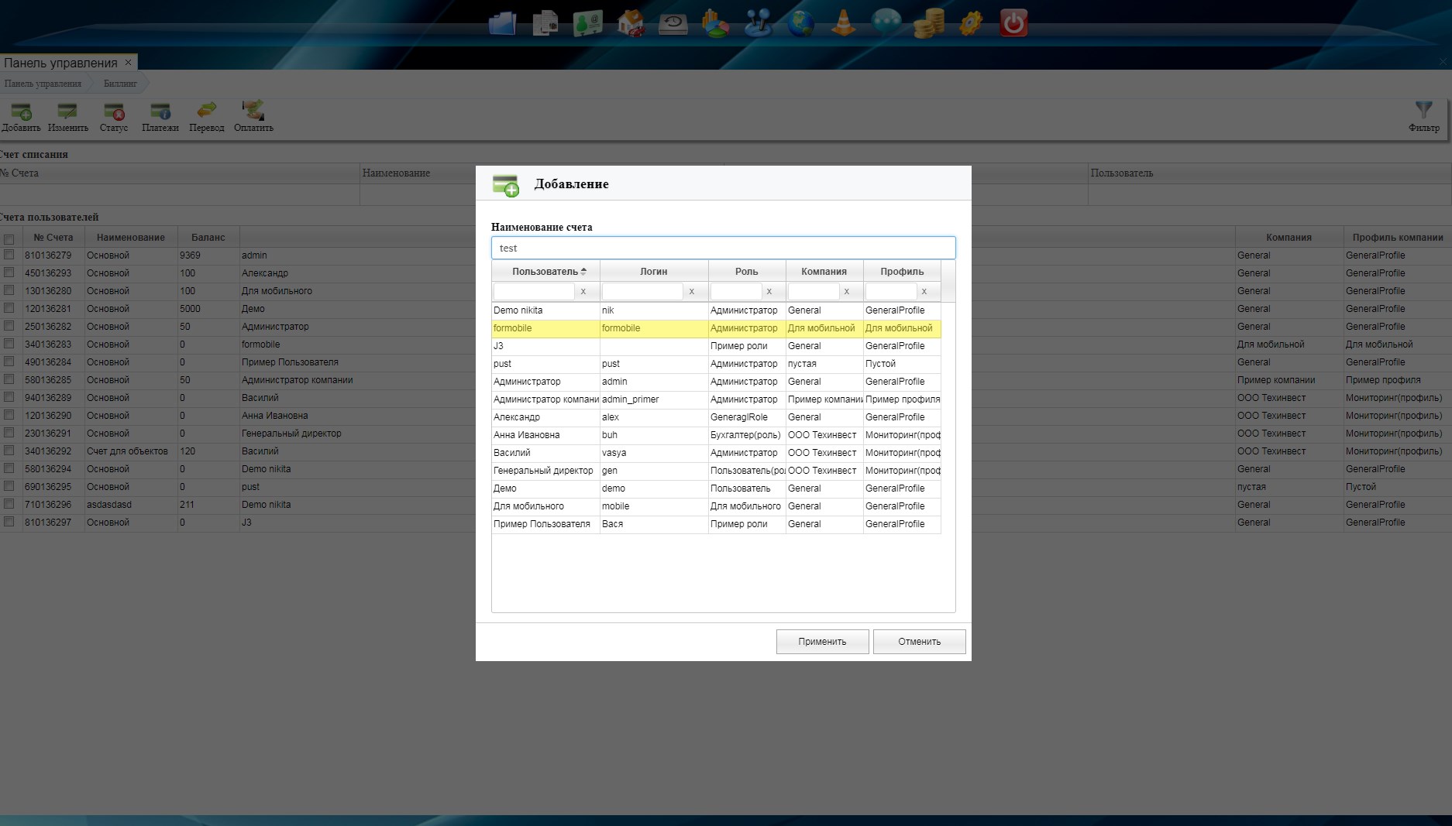The height and width of the screenshot is (826, 1452).
Task: Tick the checkbox for account 810136279
Action: [x=9, y=255]
